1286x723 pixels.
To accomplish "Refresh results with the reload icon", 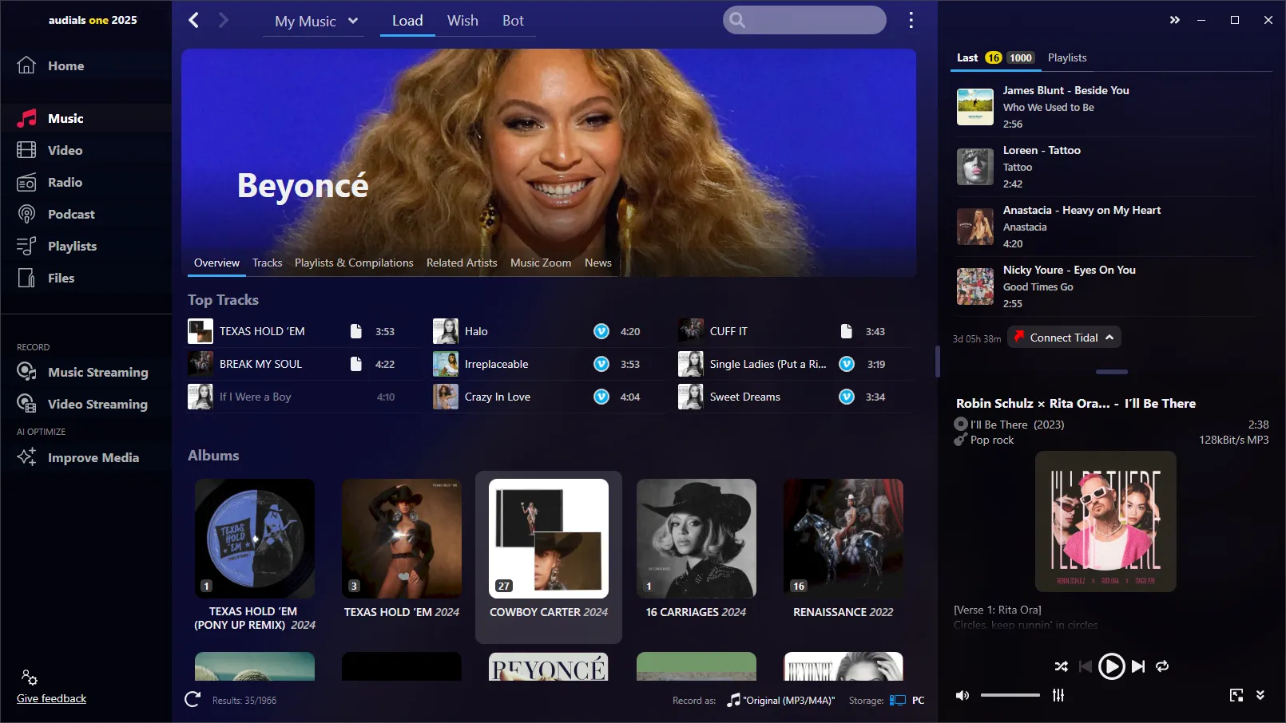I will coord(193,700).
